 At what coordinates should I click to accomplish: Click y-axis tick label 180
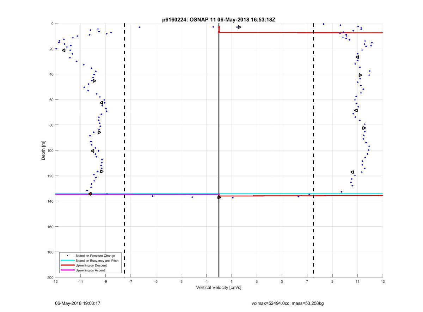point(50,252)
